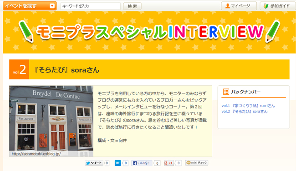Click the Hatena B! bookmark icon
The height and width of the screenshot is (171, 296).
tap(117, 163)
